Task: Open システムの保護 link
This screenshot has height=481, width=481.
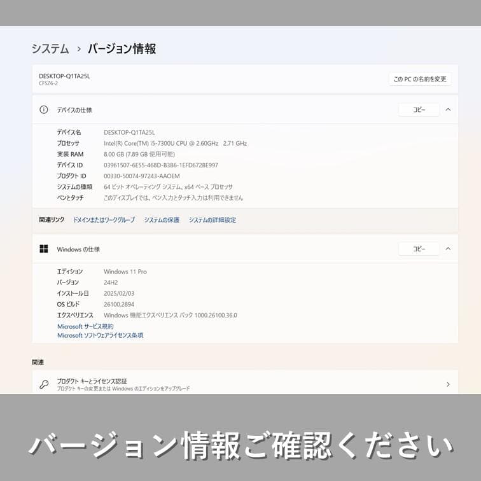Action: 162,220
